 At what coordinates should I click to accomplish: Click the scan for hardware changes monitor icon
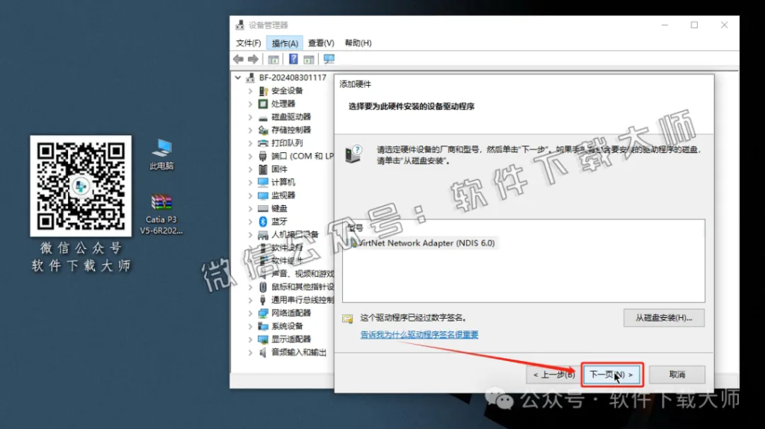[329, 60]
